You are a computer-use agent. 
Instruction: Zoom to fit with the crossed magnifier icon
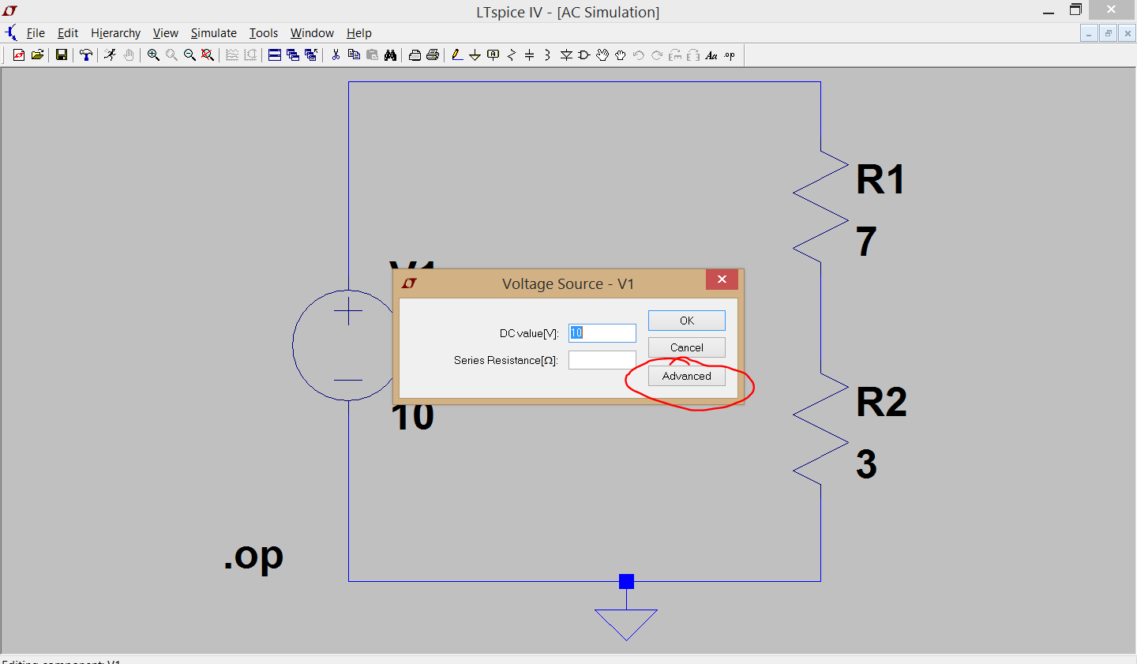[207, 54]
